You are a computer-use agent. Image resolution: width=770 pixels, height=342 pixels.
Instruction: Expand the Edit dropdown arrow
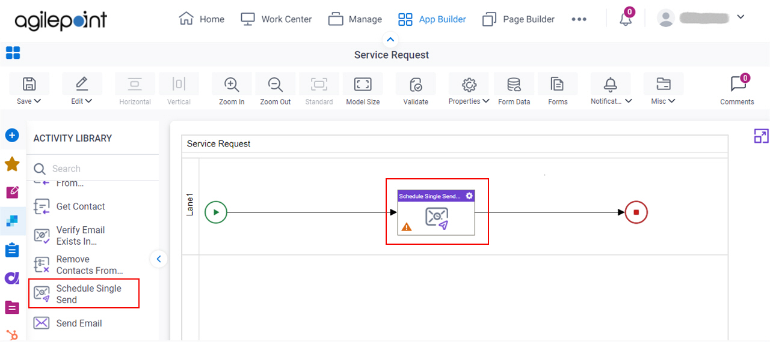point(89,101)
